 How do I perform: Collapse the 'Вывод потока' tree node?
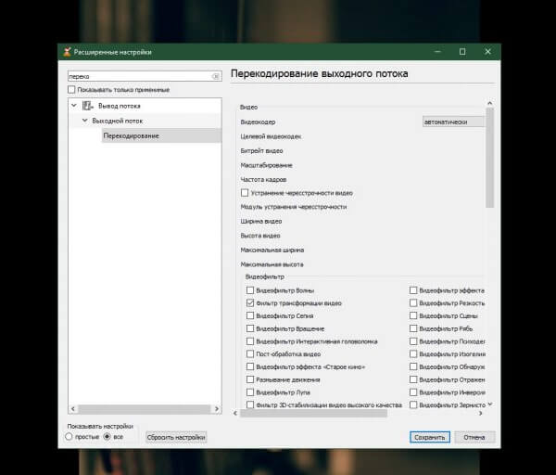[x=74, y=106]
